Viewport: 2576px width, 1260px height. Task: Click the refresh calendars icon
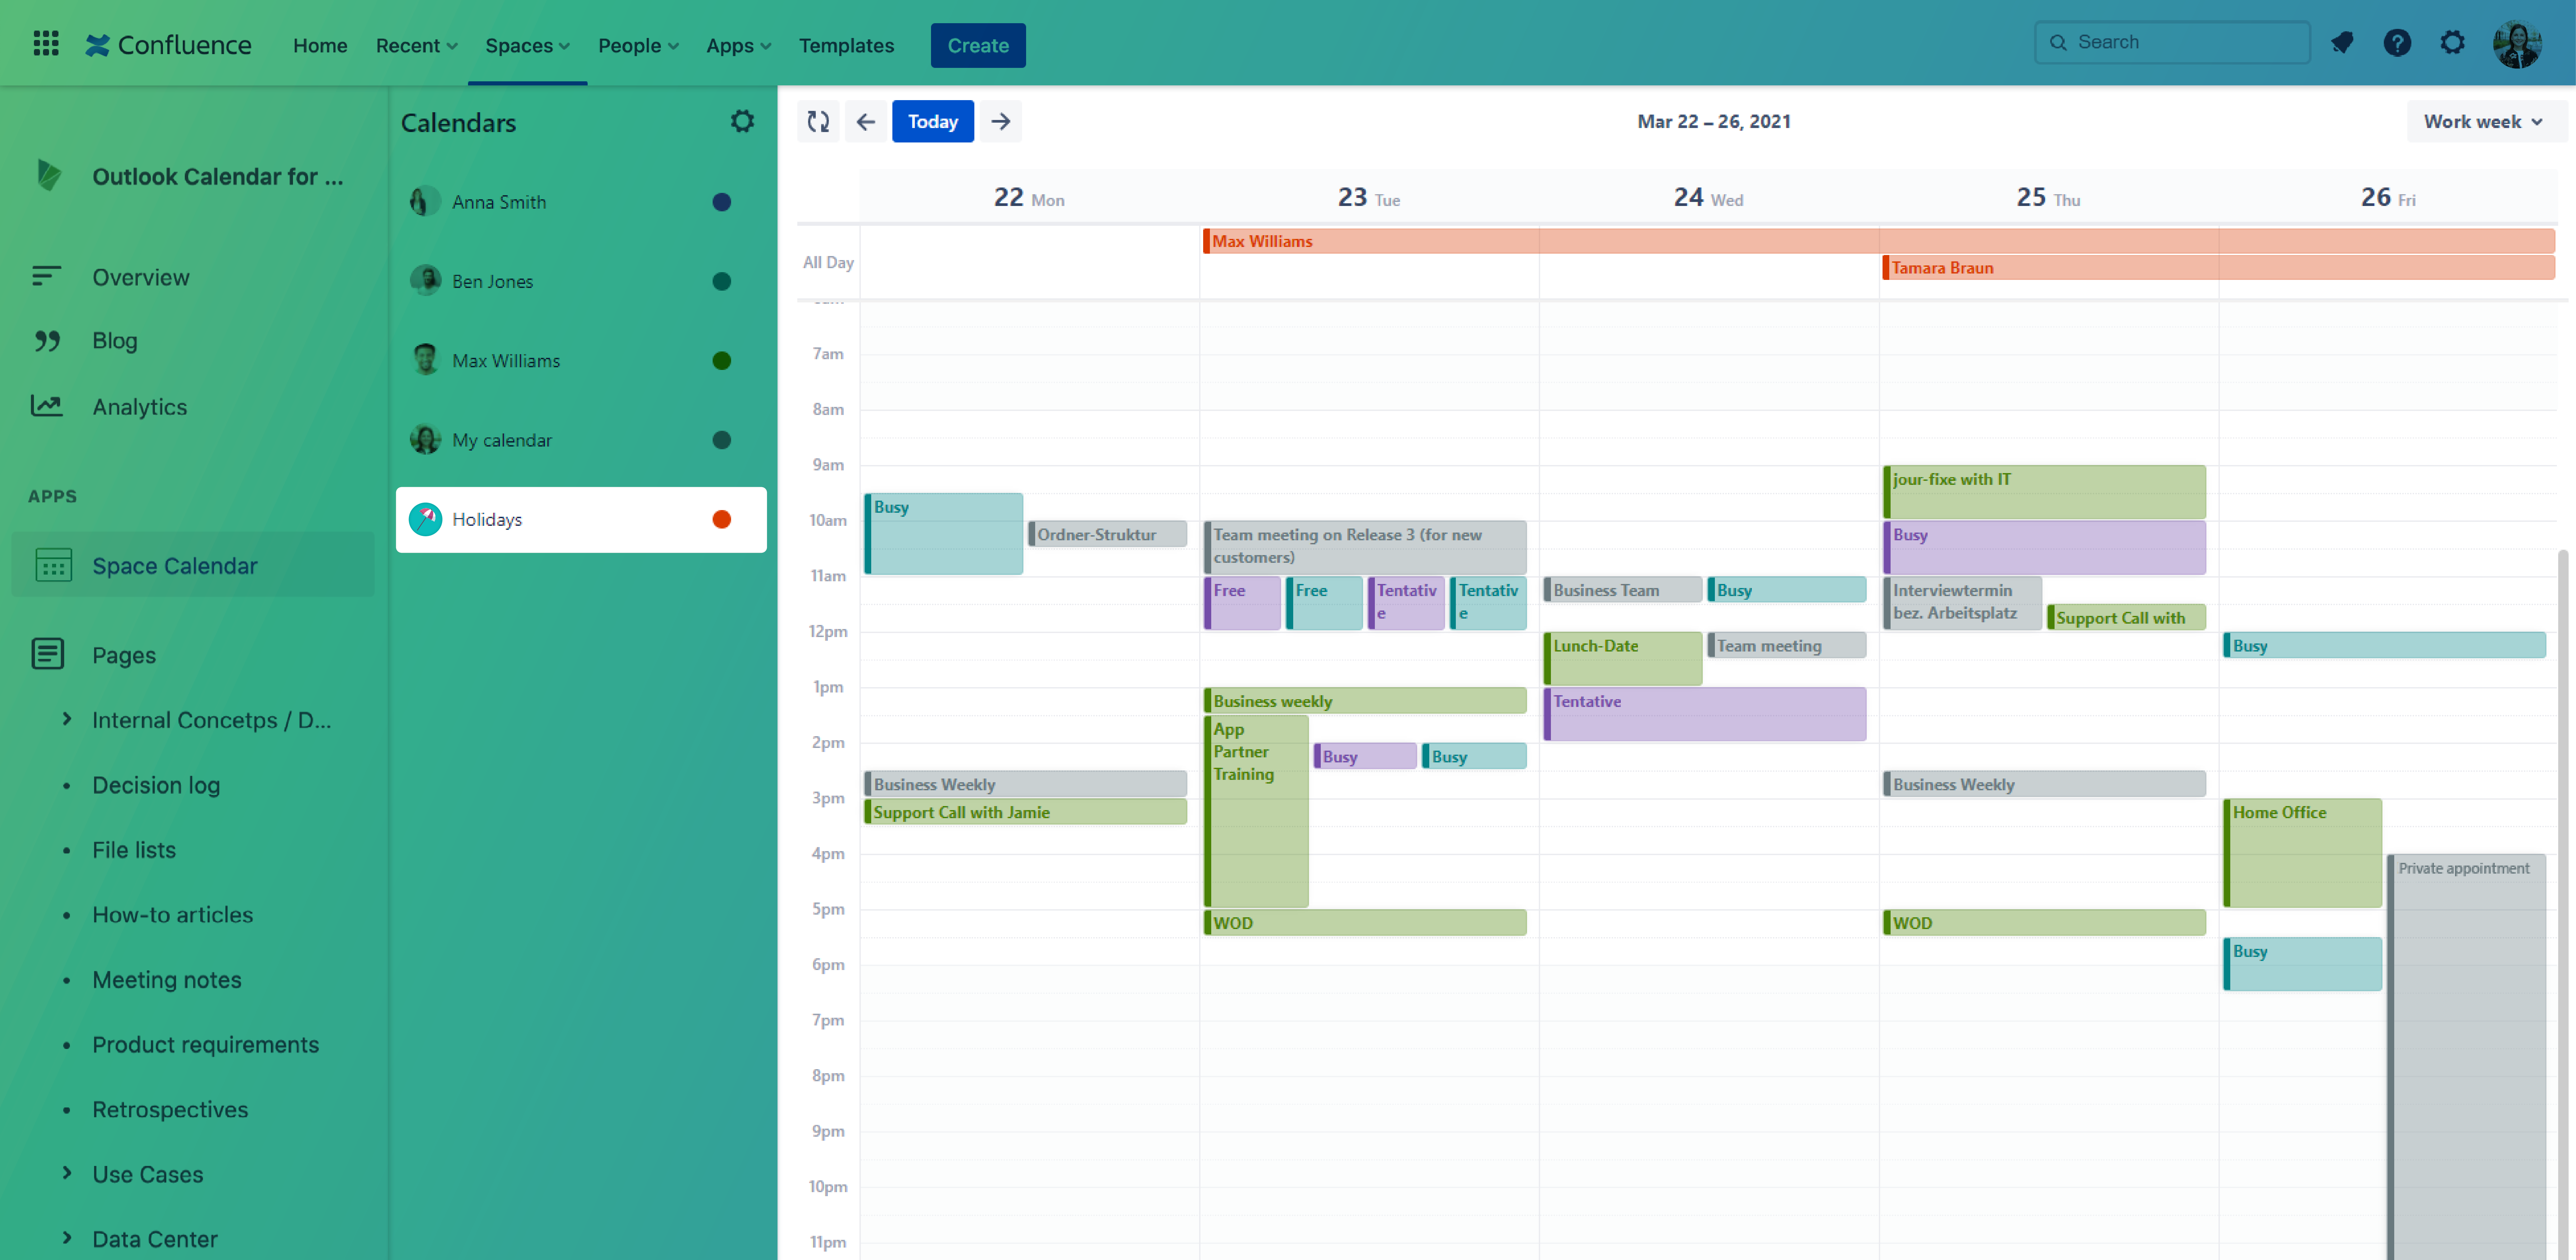[818, 121]
